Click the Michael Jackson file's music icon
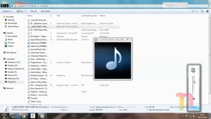 [x=29, y=75]
